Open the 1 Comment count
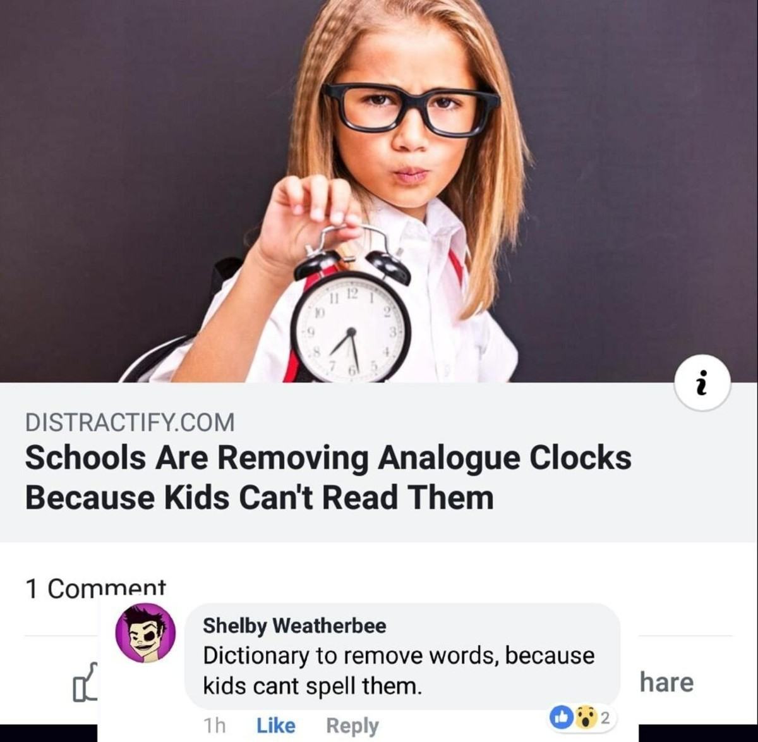Image resolution: width=758 pixels, height=742 pixels. click(x=95, y=587)
